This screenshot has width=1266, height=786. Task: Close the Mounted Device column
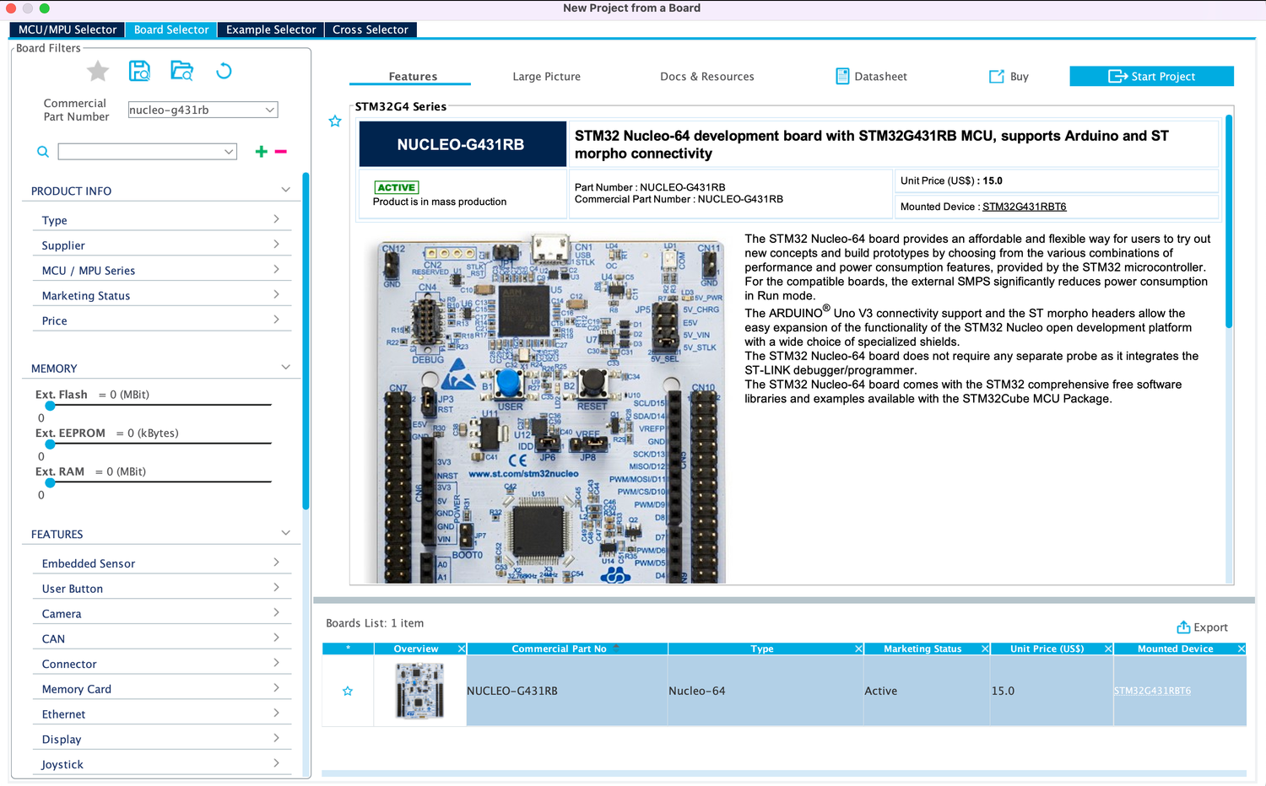pyautogui.click(x=1242, y=649)
